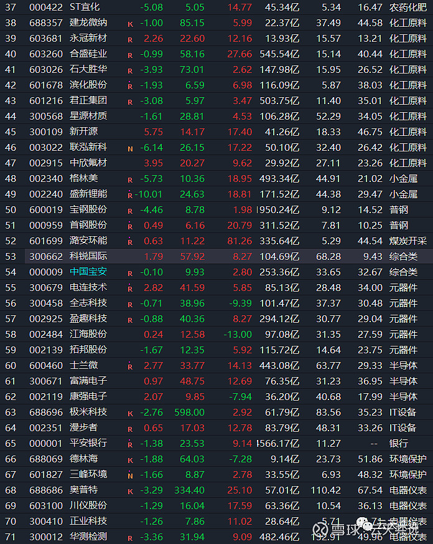The width and height of the screenshot is (433, 544).
Task: Select stock name 华测检测
Action: pyautogui.click(x=88, y=537)
